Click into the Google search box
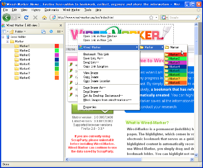The height and width of the screenshot is (168, 203). tap(181, 17)
